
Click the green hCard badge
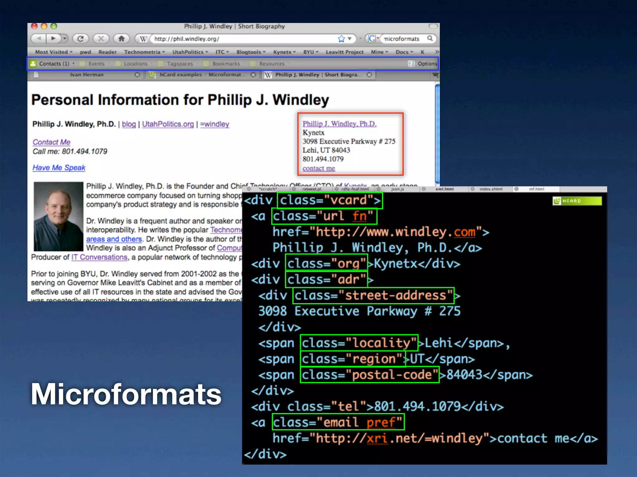pyautogui.click(x=577, y=201)
